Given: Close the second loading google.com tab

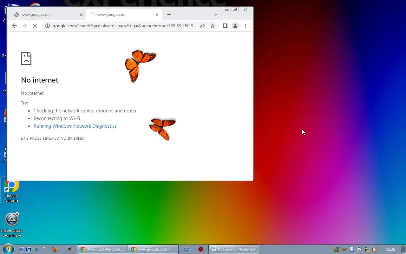Looking at the screenshot, I should [157, 15].
